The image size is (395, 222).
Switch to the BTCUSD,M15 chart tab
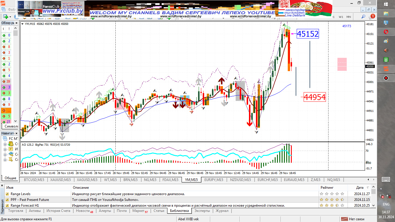coord(34,180)
